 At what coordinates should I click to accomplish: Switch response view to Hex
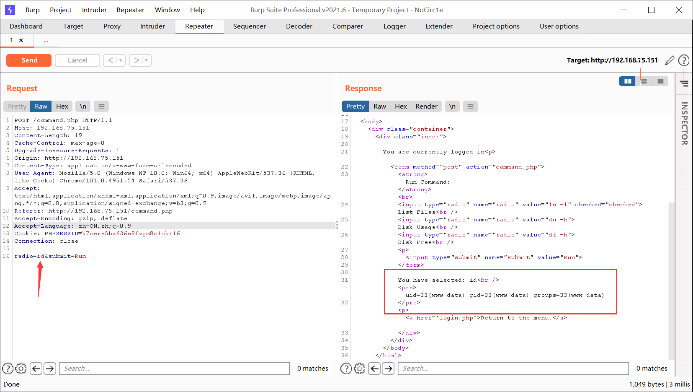click(x=401, y=106)
